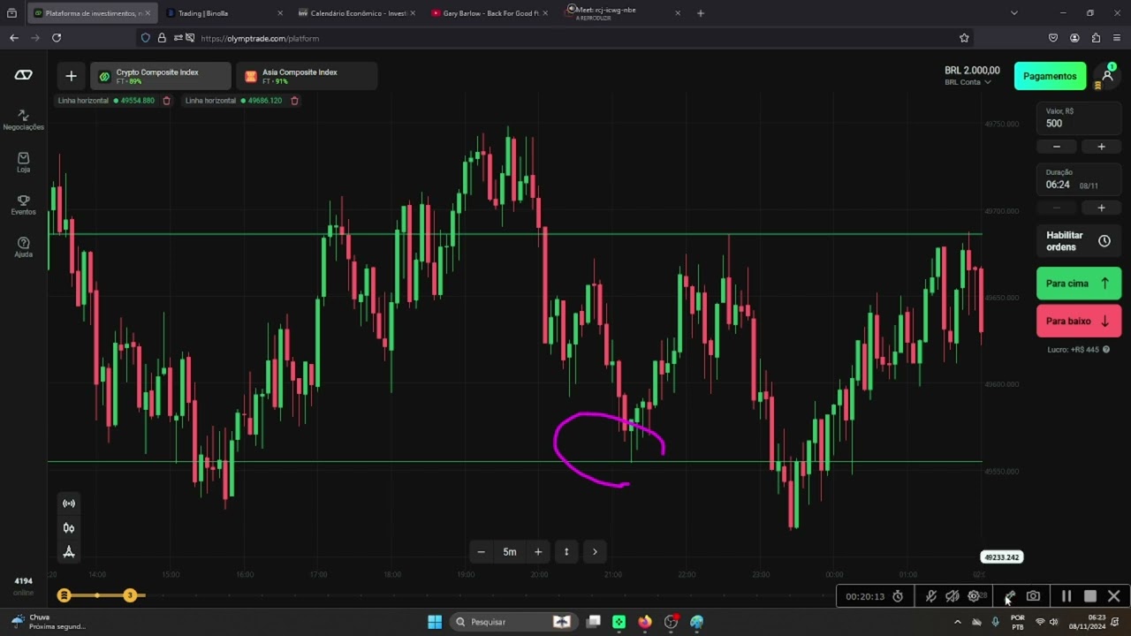
Task: Open the 5m timeframe selector
Action: (510, 552)
